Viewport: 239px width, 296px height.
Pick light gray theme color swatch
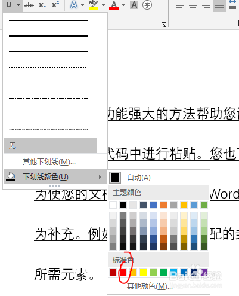click(x=134, y=205)
